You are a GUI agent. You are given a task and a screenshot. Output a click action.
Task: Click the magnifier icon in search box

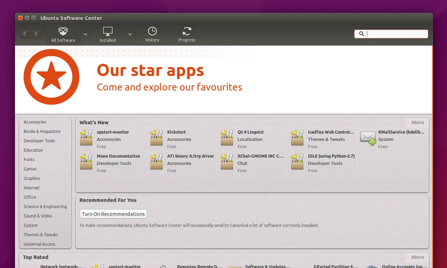[x=361, y=34]
